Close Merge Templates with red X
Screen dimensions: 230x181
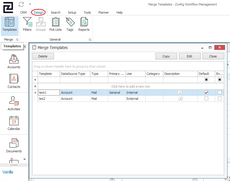[220, 47]
